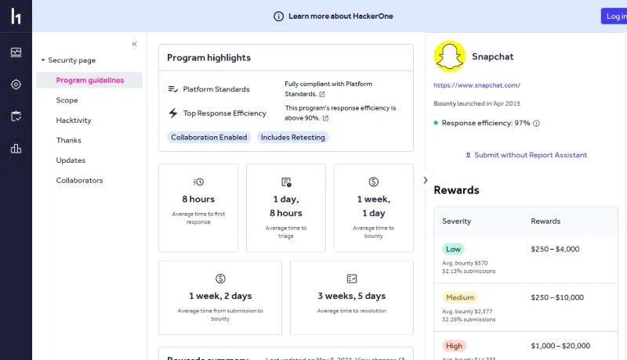
Task: Open the Thanks page
Action: point(68,140)
